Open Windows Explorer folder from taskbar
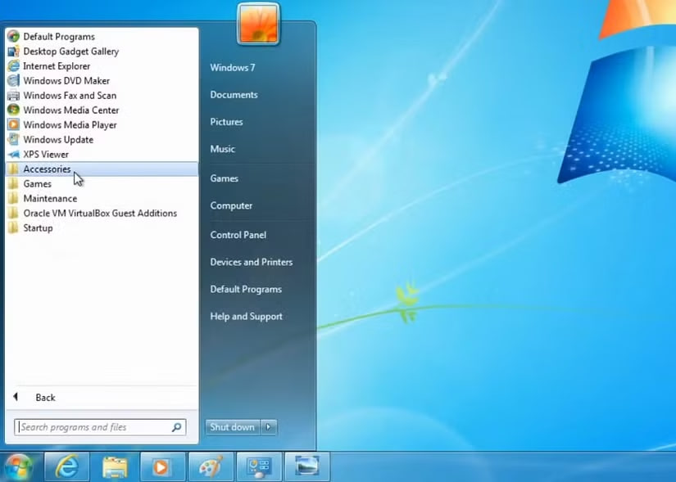This screenshot has height=482, width=676. [x=116, y=466]
